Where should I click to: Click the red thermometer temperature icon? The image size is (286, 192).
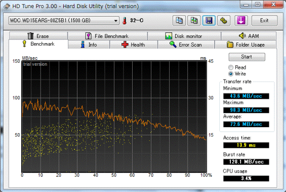(125, 21)
